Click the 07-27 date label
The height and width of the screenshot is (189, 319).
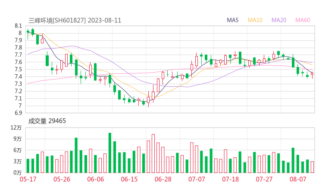(x=264, y=179)
